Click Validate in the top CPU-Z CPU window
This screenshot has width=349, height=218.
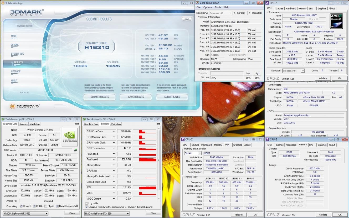[323, 78]
